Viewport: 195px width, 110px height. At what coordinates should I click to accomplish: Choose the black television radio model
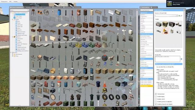(172, 24)
